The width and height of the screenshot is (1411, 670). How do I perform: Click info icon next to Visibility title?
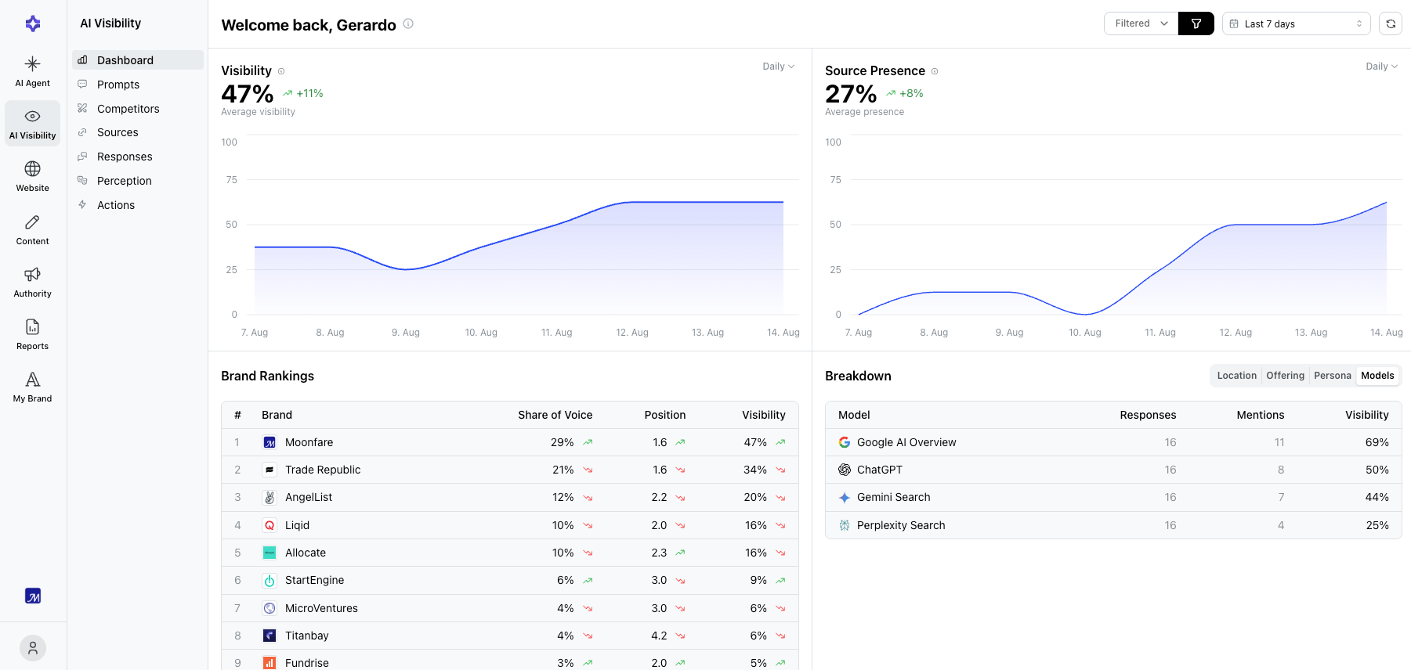pos(281,71)
